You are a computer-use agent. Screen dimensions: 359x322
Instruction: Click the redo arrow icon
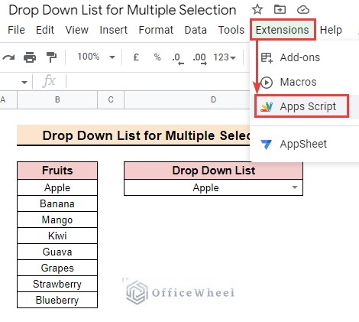pyautogui.click(x=8, y=57)
